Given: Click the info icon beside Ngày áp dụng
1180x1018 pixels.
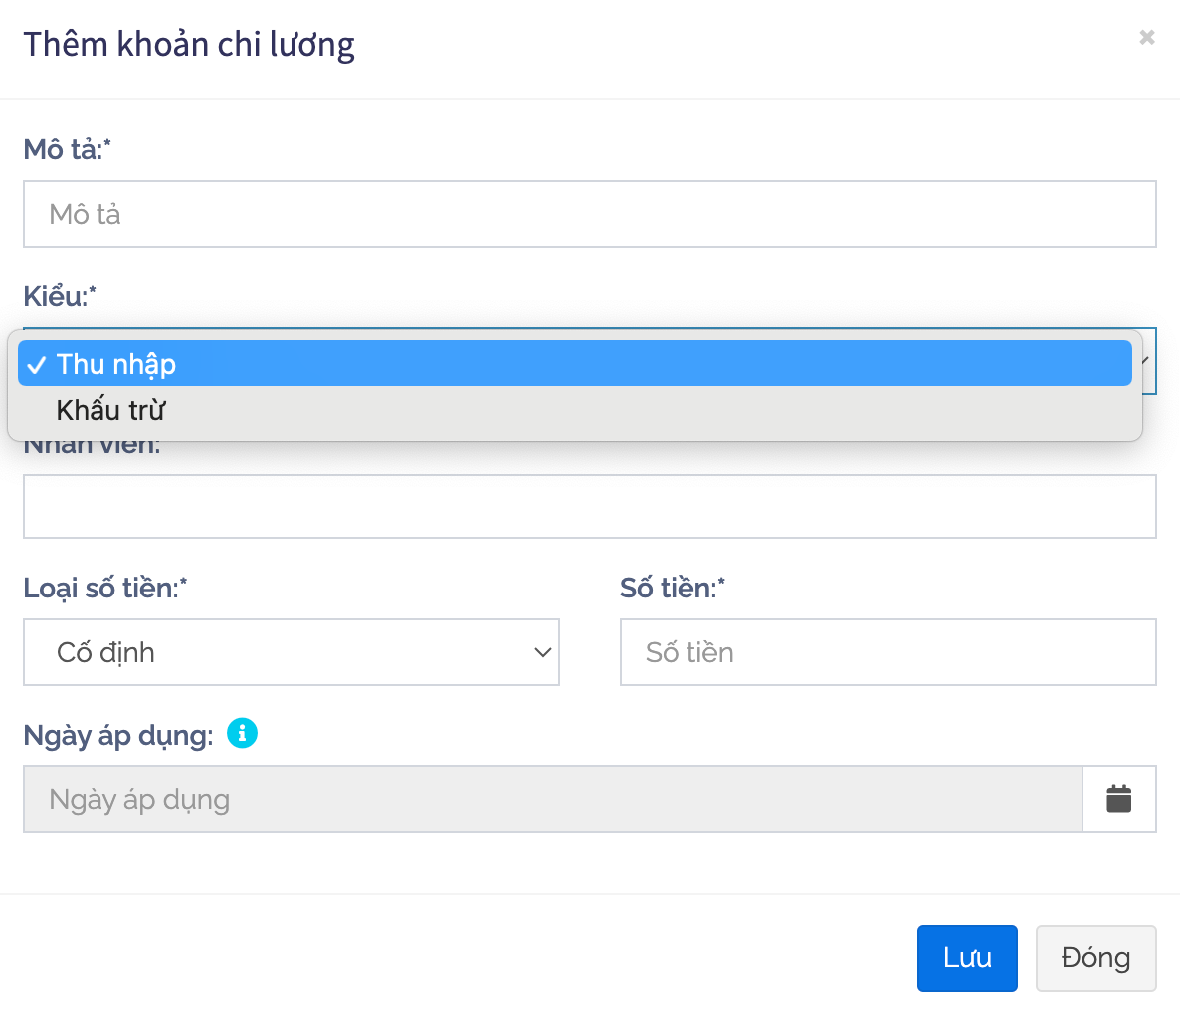Looking at the screenshot, I should pyautogui.click(x=242, y=734).
